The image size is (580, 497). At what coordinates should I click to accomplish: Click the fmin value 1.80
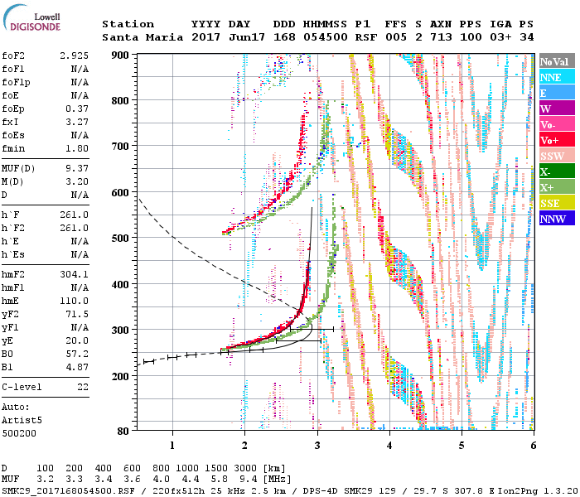[77, 148]
